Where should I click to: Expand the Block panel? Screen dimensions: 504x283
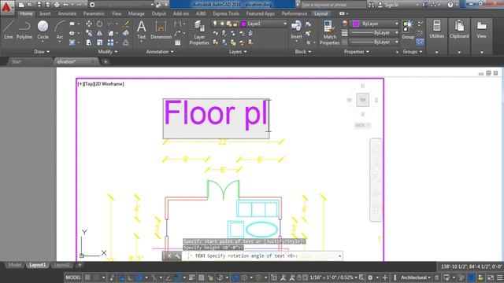[x=303, y=52]
